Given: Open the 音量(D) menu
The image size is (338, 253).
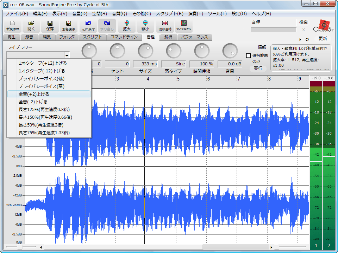Looking at the screenshot, I should tap(80, 14).
